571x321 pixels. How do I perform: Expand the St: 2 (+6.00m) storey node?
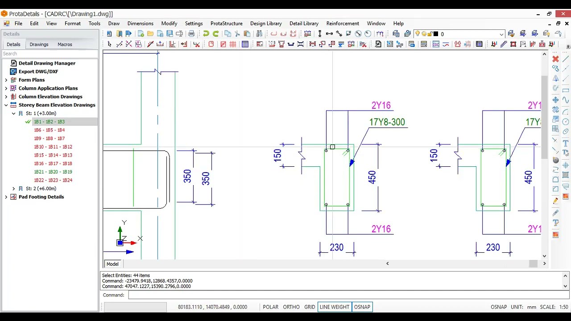(13, 189)
